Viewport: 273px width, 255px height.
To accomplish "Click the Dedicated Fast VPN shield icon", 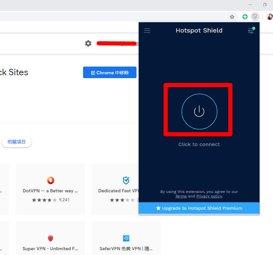I will pyautogui.click(x=126, y=180).
